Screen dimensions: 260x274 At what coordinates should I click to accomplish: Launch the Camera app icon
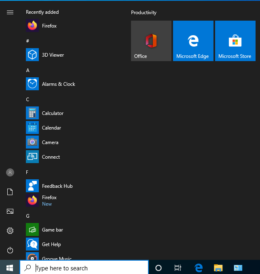[32, 142]
